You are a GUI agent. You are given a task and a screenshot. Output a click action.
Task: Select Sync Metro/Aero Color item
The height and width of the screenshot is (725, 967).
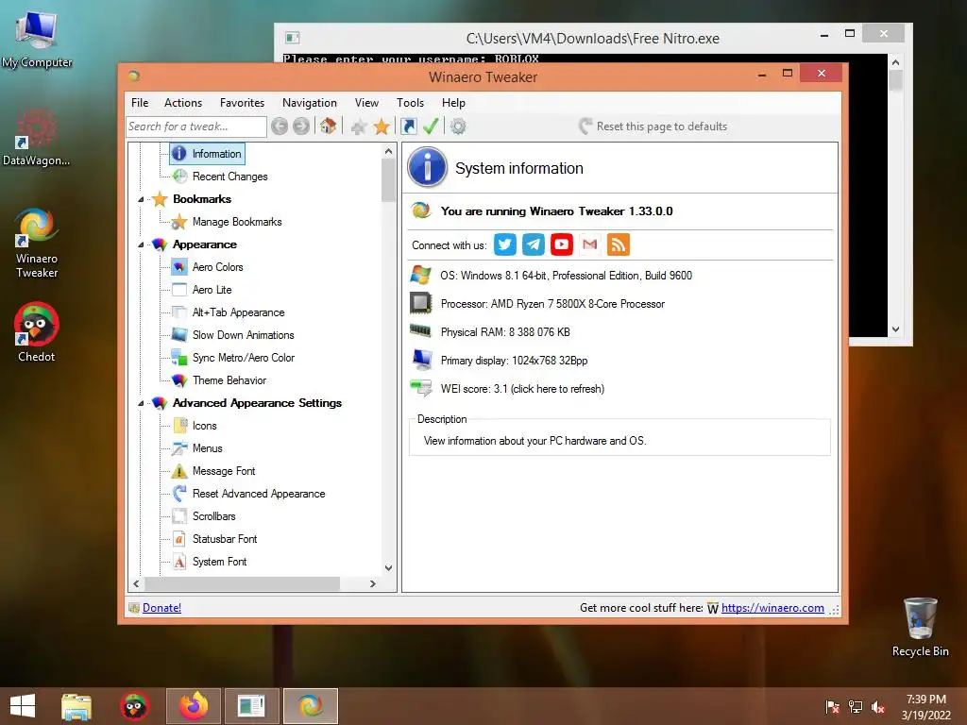tap(244, 358)
